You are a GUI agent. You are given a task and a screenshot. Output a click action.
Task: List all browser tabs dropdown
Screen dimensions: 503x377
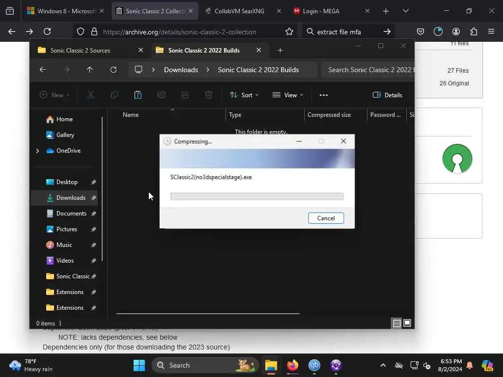pos(405,11)
